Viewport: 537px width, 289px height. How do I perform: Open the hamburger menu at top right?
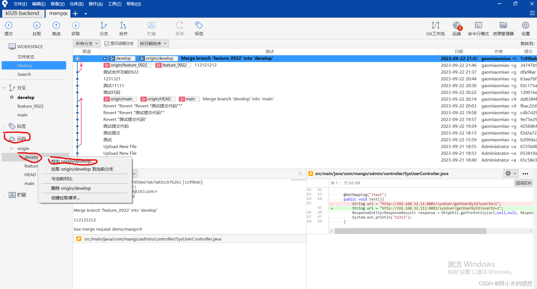(x=532, y=13)
